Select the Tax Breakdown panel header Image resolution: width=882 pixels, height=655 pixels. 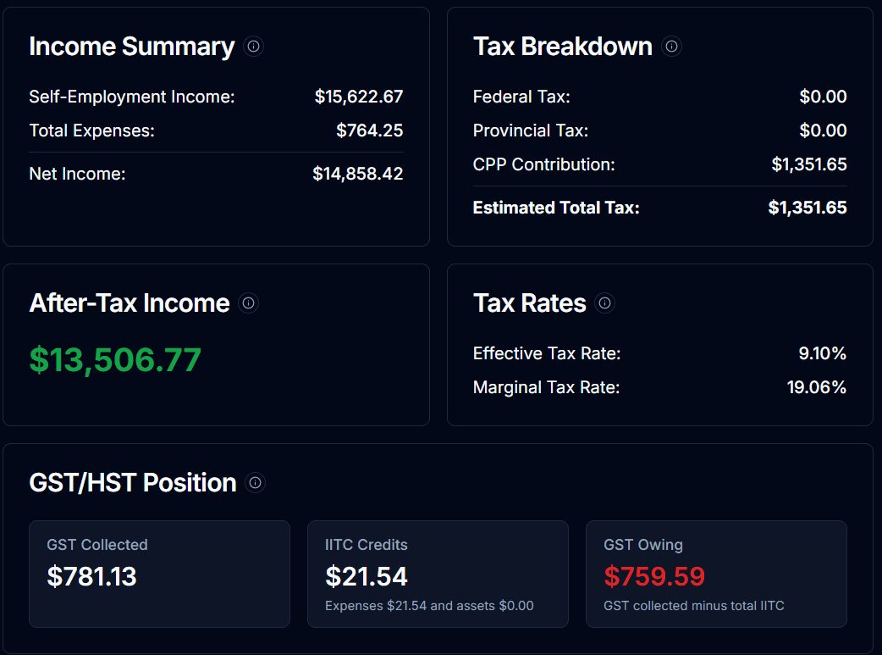(563, 47)
